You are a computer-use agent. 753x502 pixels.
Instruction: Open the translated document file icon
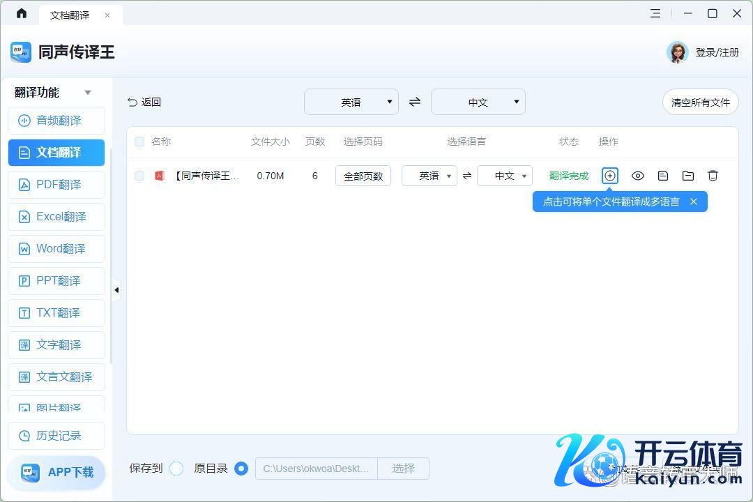click(x=663, y=176)
